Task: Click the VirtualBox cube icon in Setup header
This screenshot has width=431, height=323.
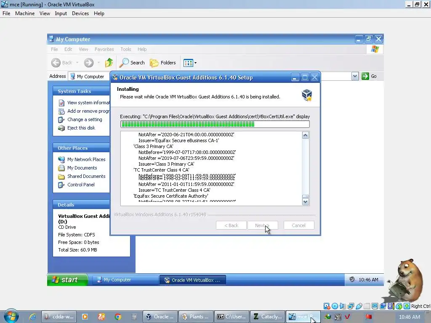Action: point(307,95)
